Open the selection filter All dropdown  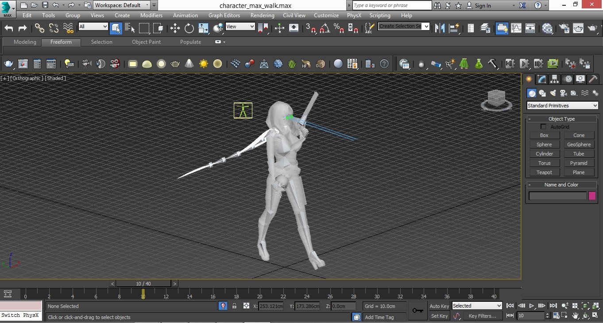[x=93, y=27]
